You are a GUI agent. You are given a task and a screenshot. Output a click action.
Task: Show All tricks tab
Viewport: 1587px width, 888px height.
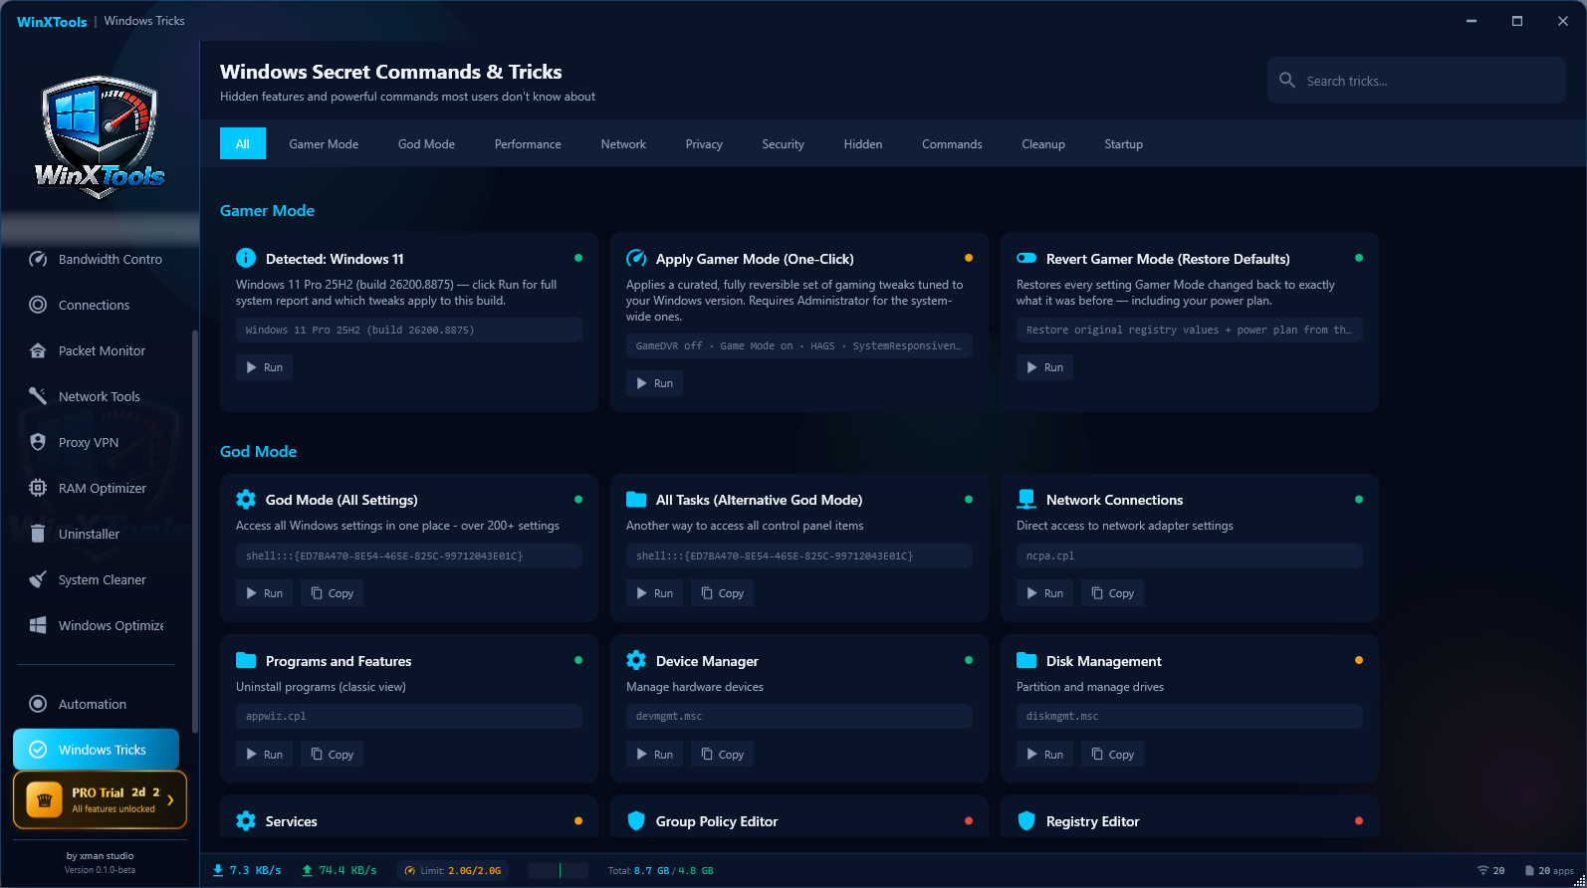[243, 143]
